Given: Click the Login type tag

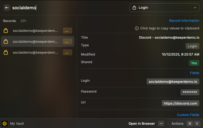Looking at the screenshot, I should pyautogui.click(x=192, y=46).
